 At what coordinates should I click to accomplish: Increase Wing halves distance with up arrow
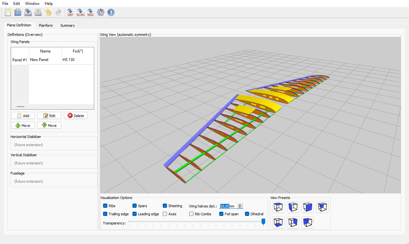click(240, 205)
